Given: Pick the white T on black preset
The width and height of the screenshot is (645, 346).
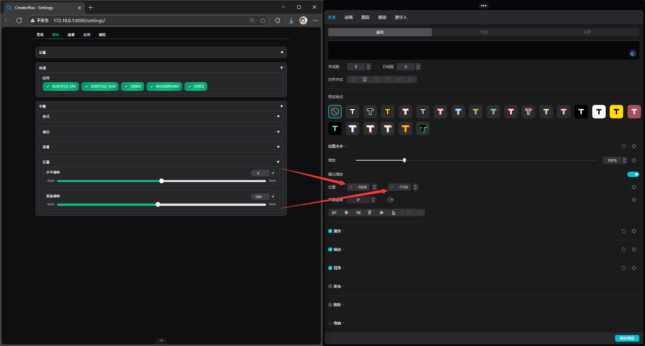Looking at the screenshot, I should (581, 112).
